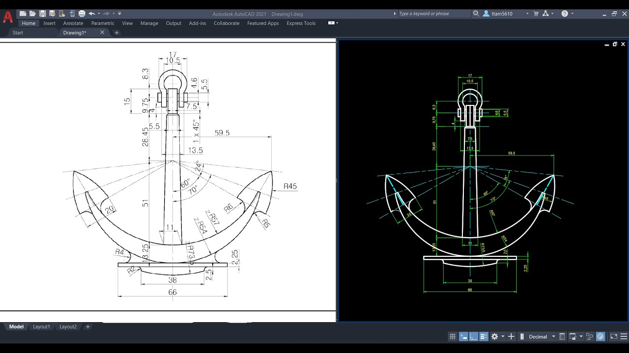Open the Parametric ribbon tab
The width and height of the screenshot is (629, 353).
[x=103, y=23]
